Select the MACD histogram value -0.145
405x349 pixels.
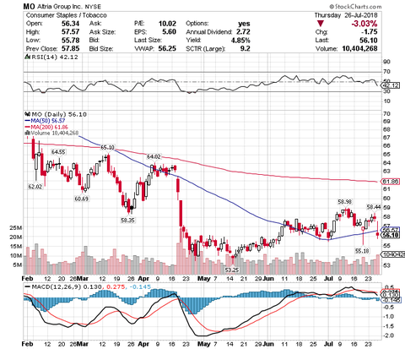pyautogui.click(x=140, y=286)
